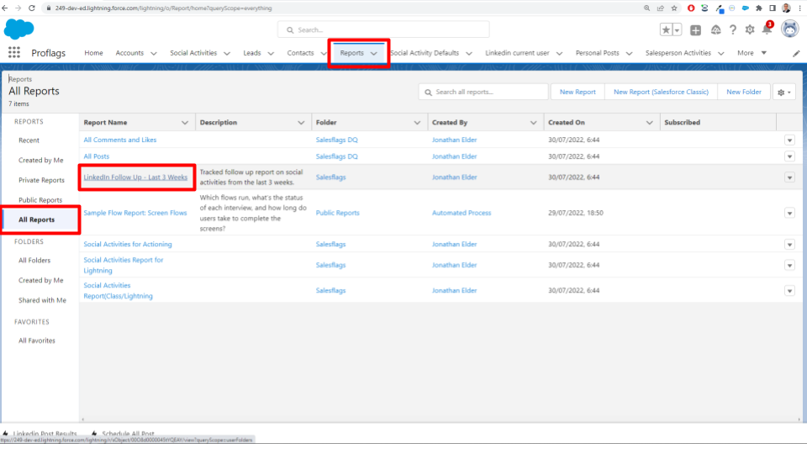
Task: Open the Leads tab
Action: click(x=252, y=53)
